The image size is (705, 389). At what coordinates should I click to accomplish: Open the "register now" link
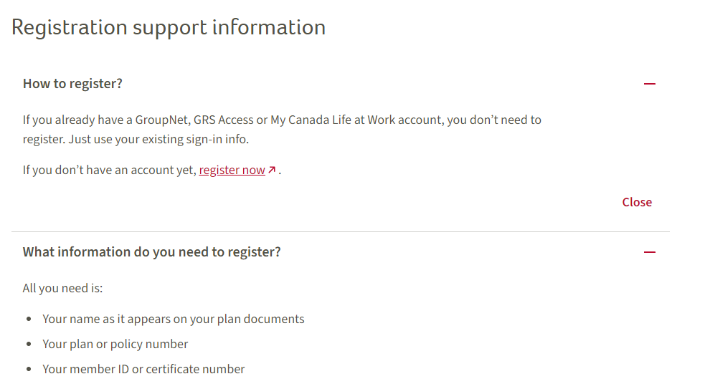[x=232, y=171]
